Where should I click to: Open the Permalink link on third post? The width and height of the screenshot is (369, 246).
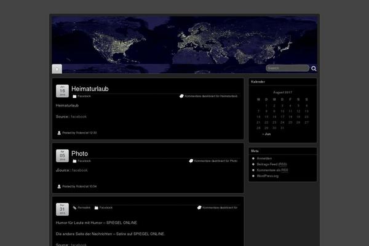pyautogui.click(x=84, y=208)
